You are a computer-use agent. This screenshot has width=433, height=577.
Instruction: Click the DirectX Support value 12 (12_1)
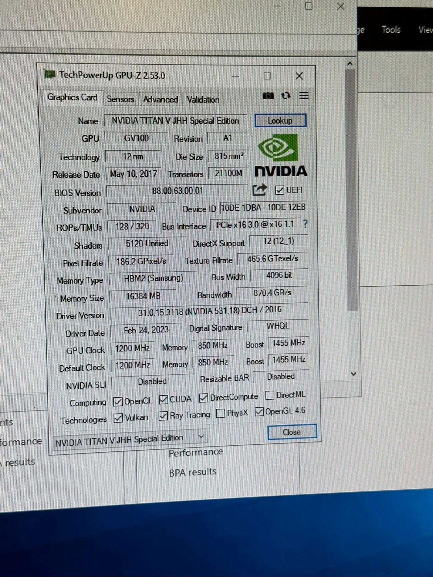pos(278,241)
